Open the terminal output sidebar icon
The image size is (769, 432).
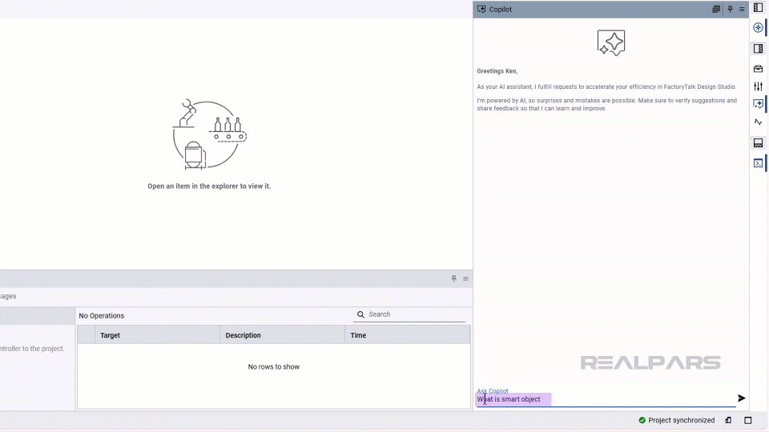point(759,163)
